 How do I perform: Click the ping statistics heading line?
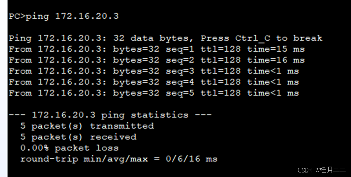coord(110,115)
